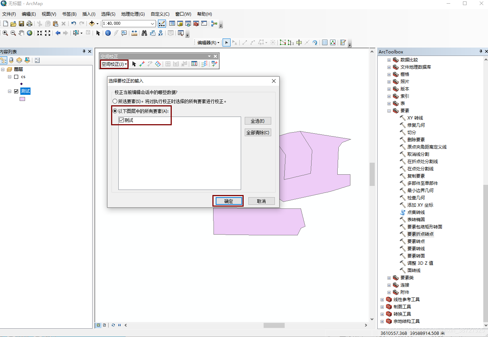This screenshot has height=337, width=488.
Task: Open the 编辑(E) menu
Action: (29, 14)
